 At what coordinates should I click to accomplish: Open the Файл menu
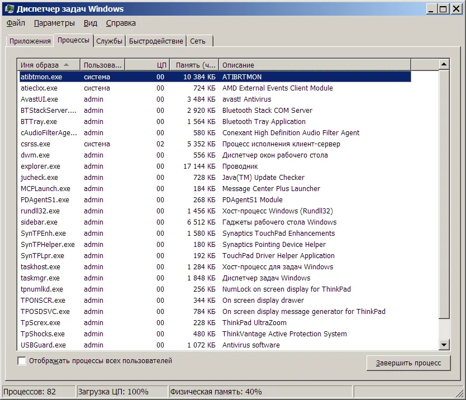16,23
